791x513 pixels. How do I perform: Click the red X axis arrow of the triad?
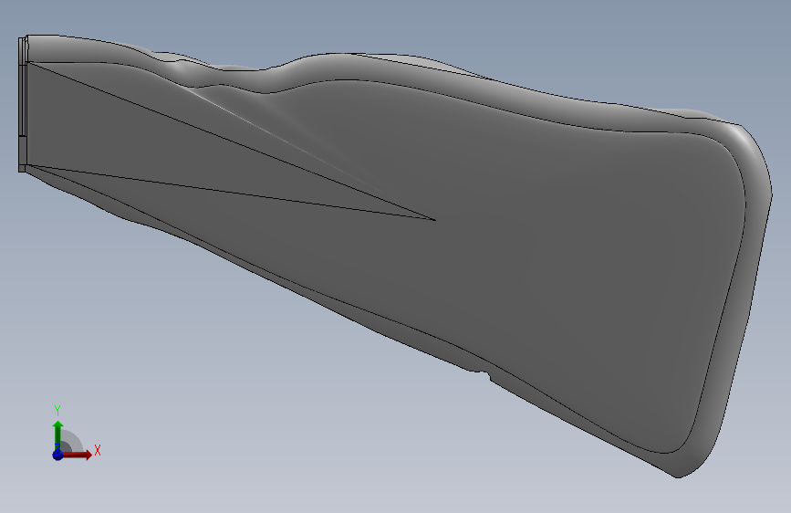click(78, 455)
